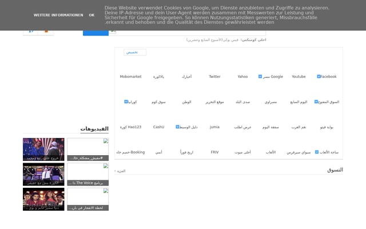Open the Hao123 كورة link
Image resolution: width=366 pixels, height=229 pixels.
130,127
